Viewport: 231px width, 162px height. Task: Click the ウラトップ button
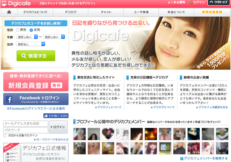click(x=219, y=3)
